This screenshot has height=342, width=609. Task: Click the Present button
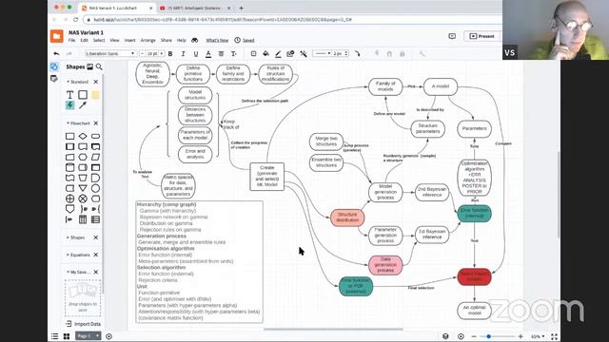[482, 36]
